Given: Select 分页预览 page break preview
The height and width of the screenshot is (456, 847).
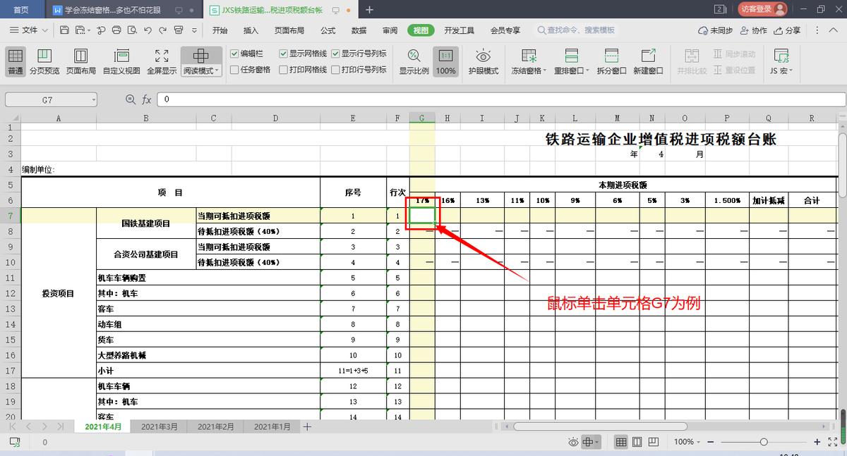Looking at the screenshot, I should [45, 60].
